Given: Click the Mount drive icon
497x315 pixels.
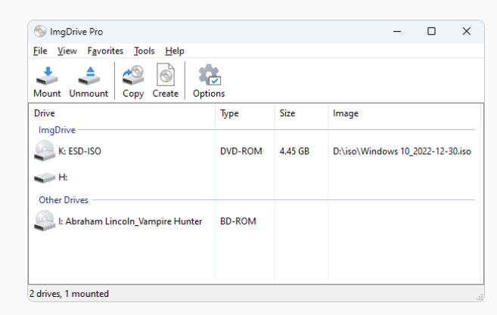Looking at the screenshot, I should coord(47,76).
